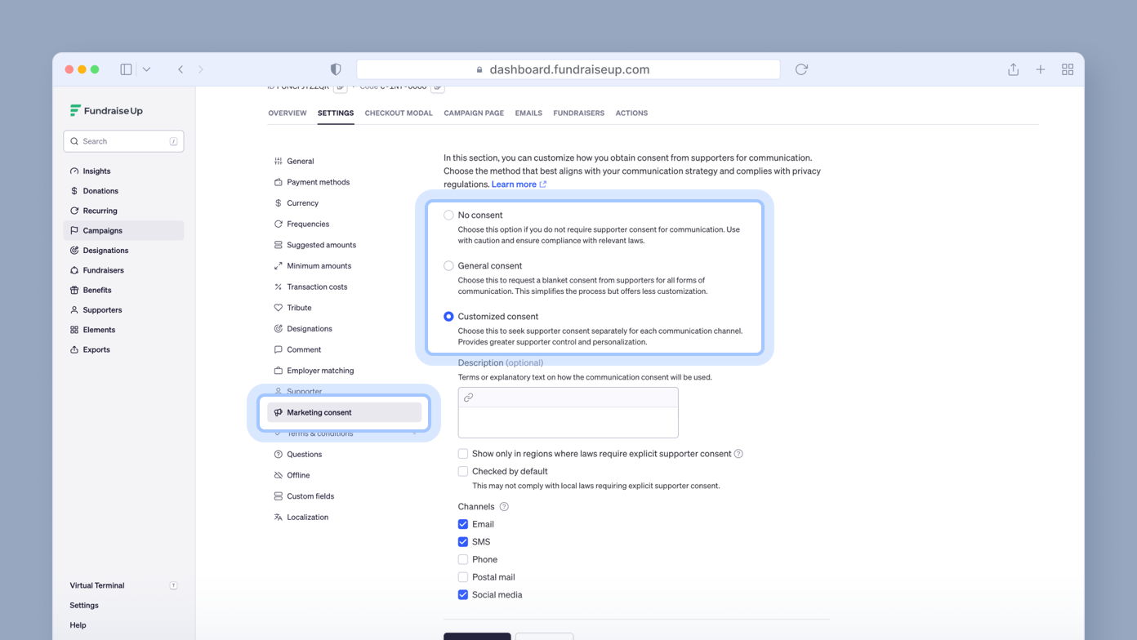The height and width of the screenshot is (640, 1137).
Task: Select the General consent option
Action: point(448,265)
